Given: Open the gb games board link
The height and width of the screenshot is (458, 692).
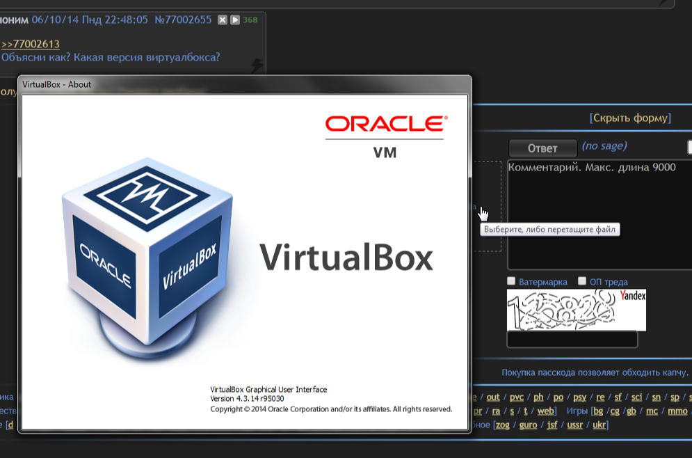Looking at the screenshot, I should (x=631, y=411).
